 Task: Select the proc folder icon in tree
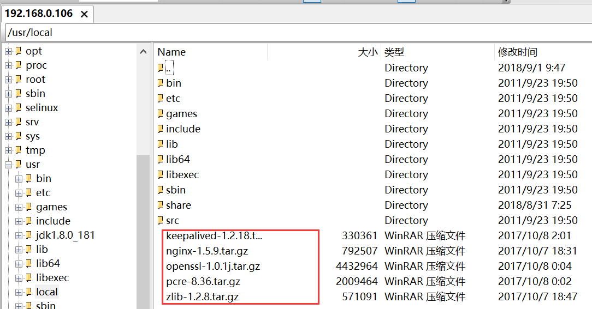pyautogui.click(x=18, y=65)
